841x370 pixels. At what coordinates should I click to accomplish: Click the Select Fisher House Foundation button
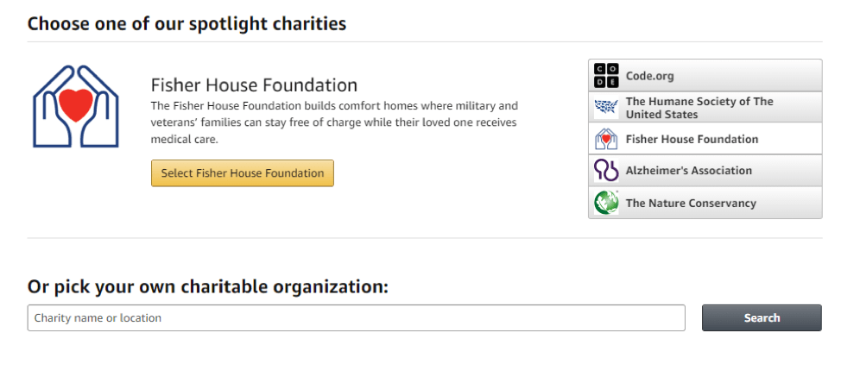[x=243, y=173]
